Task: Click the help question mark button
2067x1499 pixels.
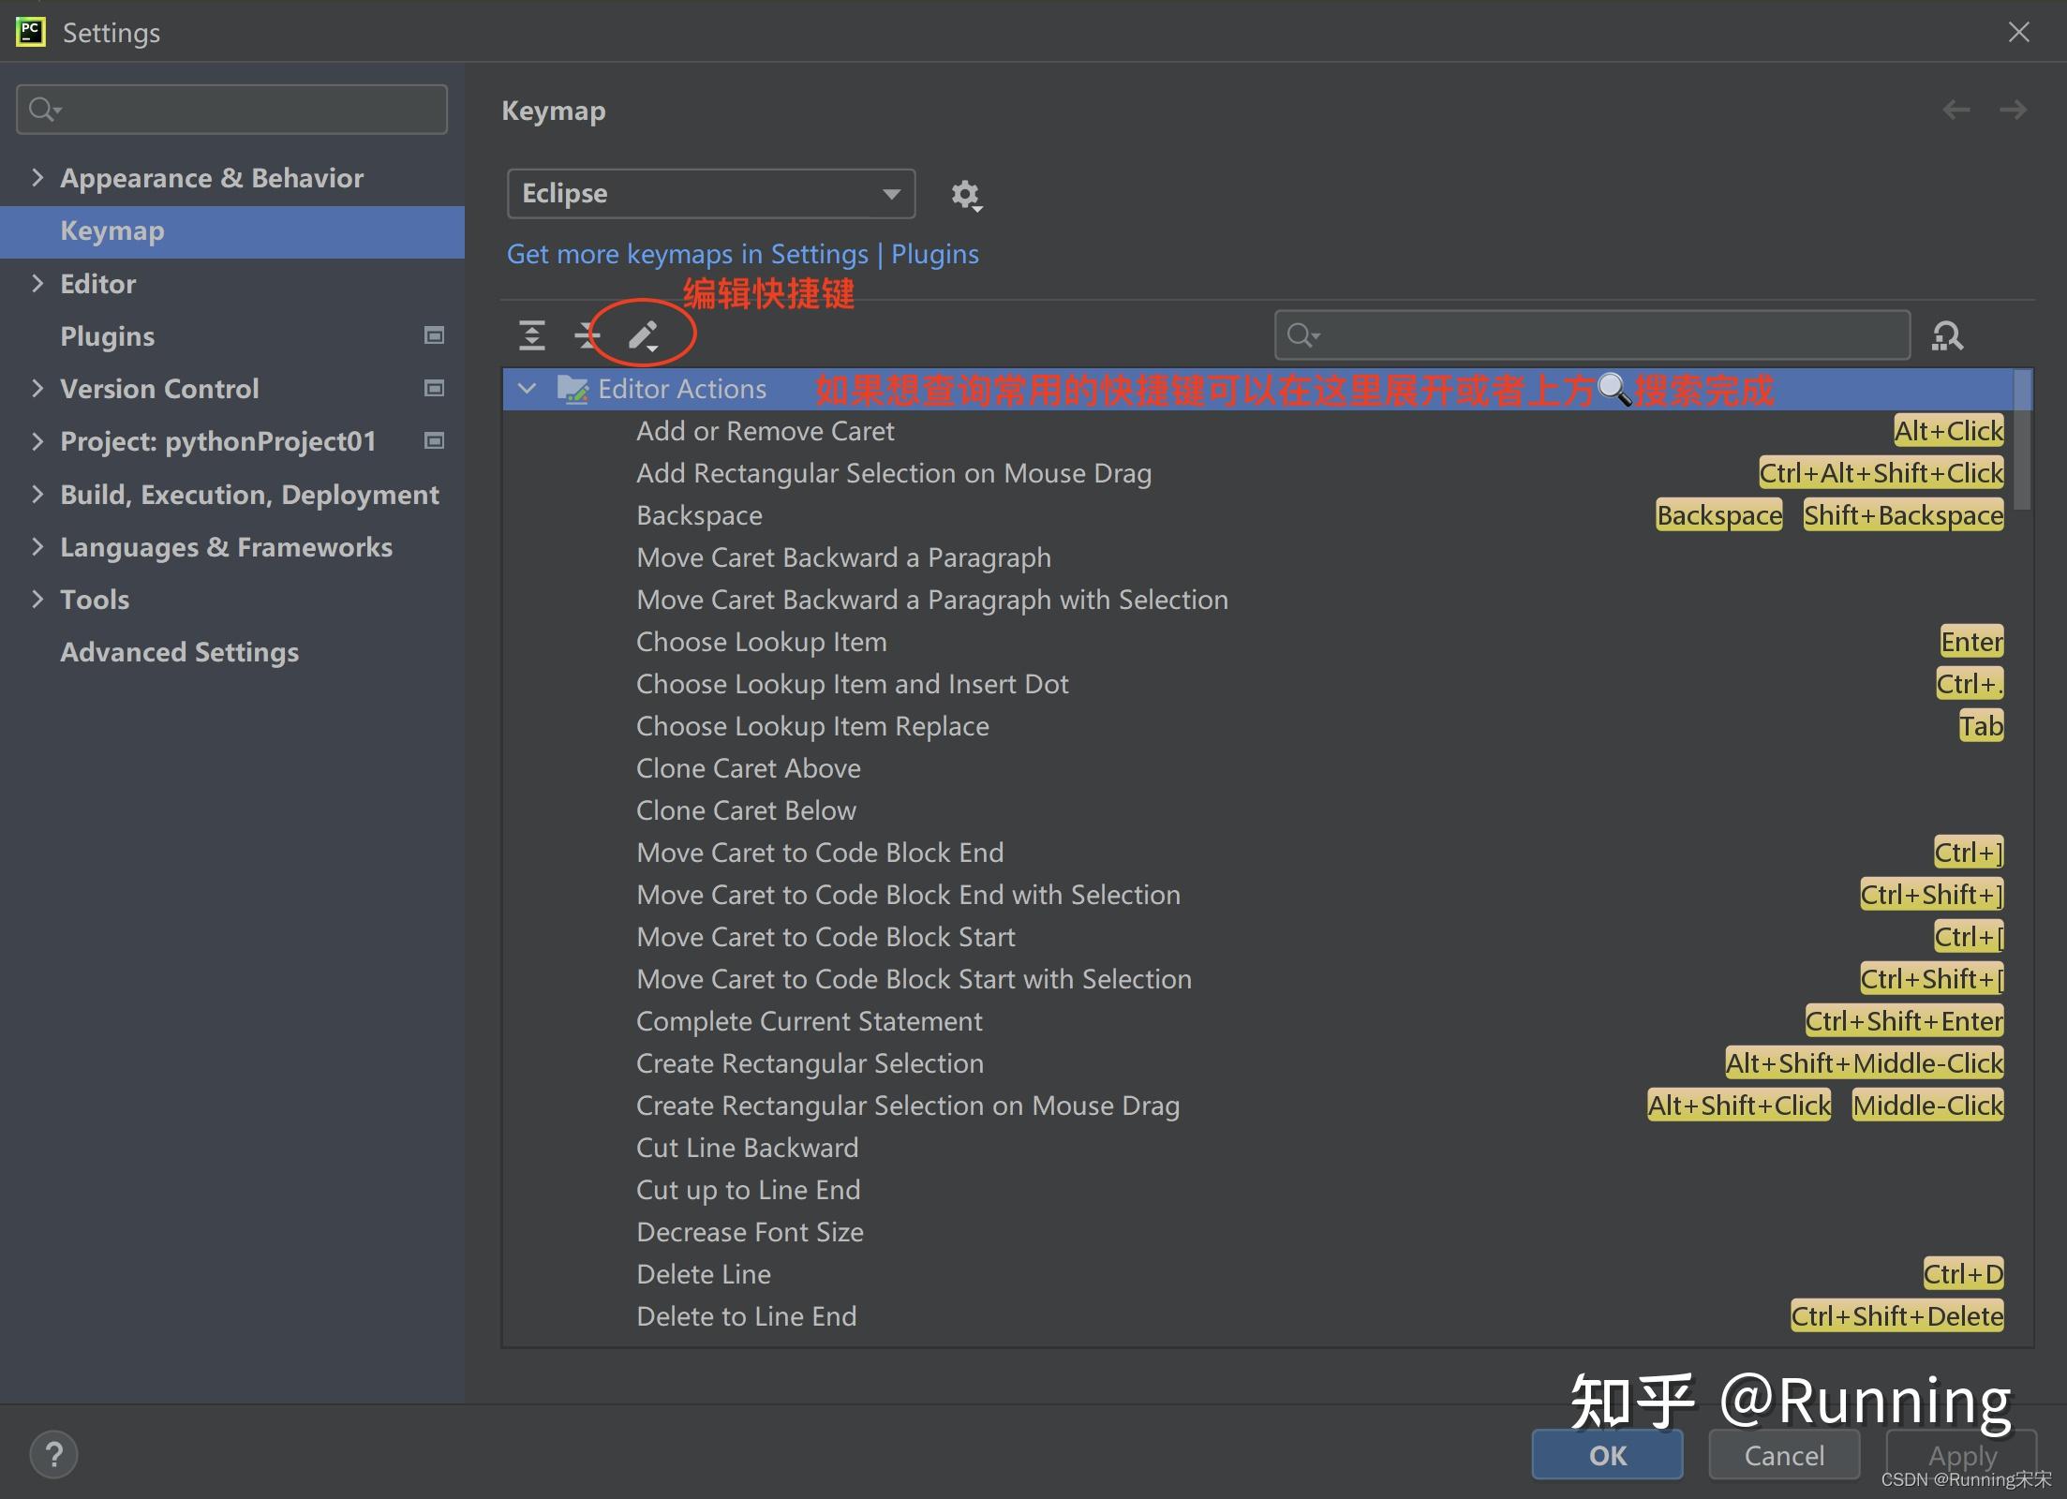Action: pos(54,1455)
